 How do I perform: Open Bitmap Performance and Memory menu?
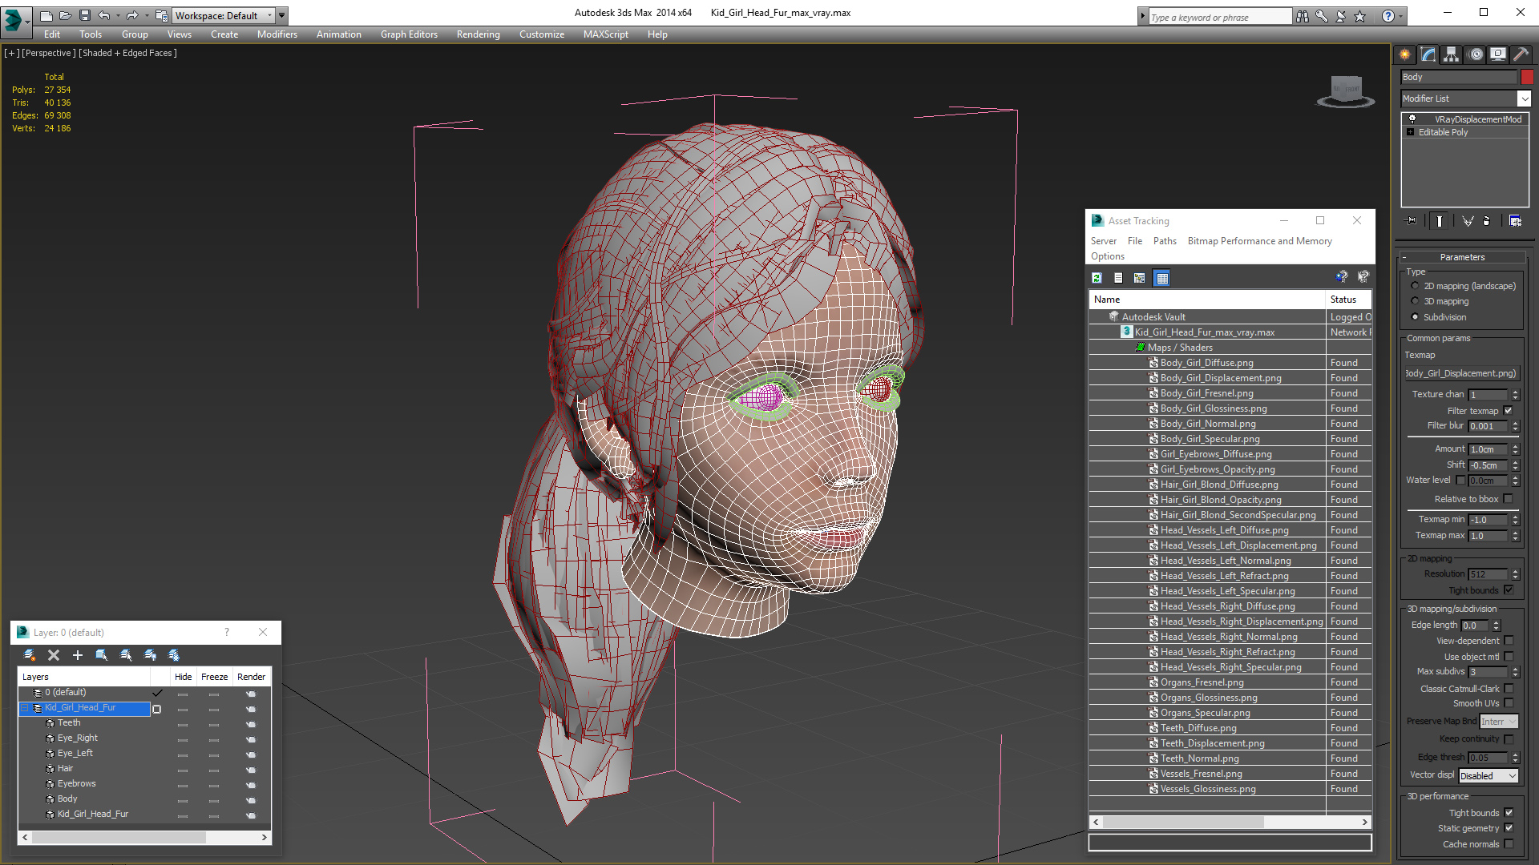click(1259, 241)
